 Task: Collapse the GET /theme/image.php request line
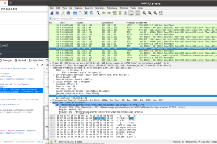pos(54,105)
